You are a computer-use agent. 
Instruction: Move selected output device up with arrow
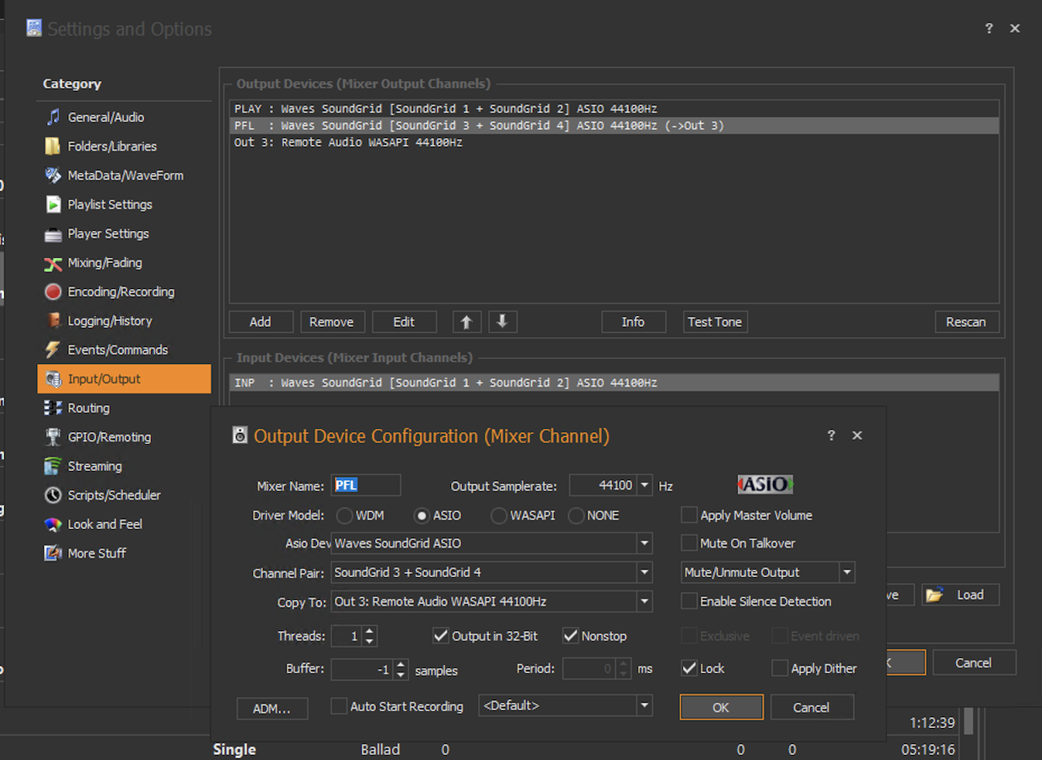point(466,322)
